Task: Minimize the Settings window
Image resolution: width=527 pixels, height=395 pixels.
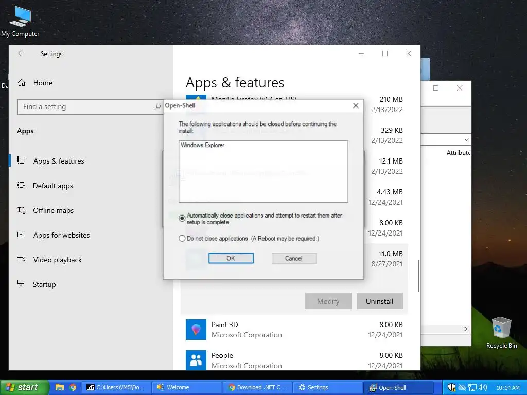Action: [x=361, y=53]
